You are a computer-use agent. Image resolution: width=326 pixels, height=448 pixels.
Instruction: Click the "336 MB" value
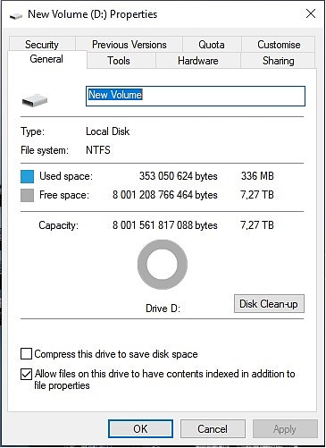[257, 176]
